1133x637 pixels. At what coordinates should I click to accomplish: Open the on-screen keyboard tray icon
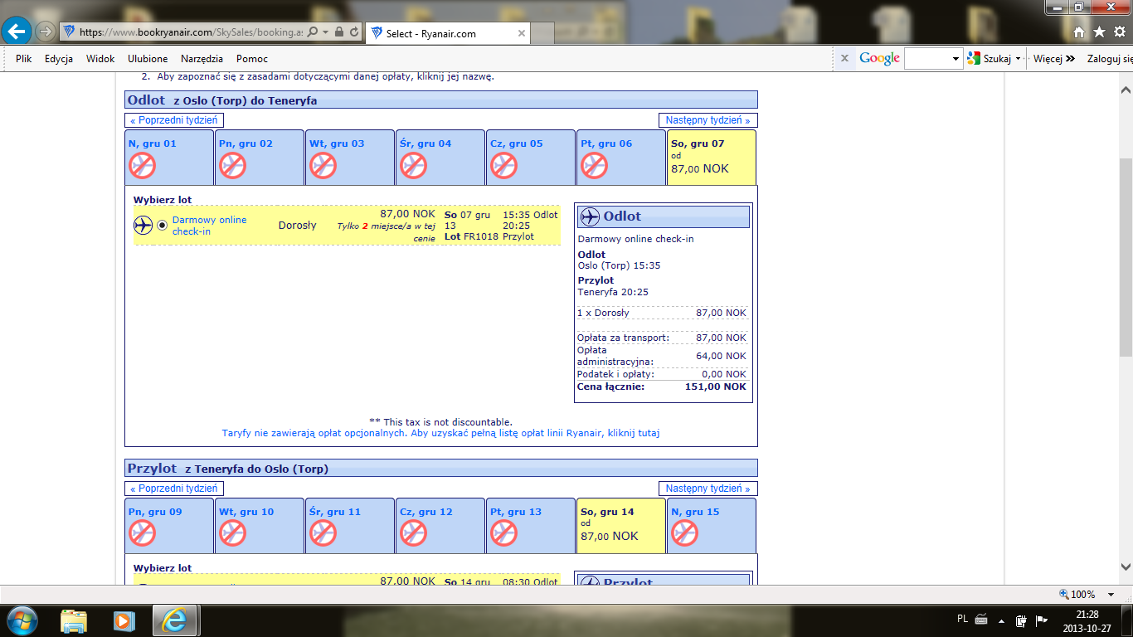[x=981, y=620]
